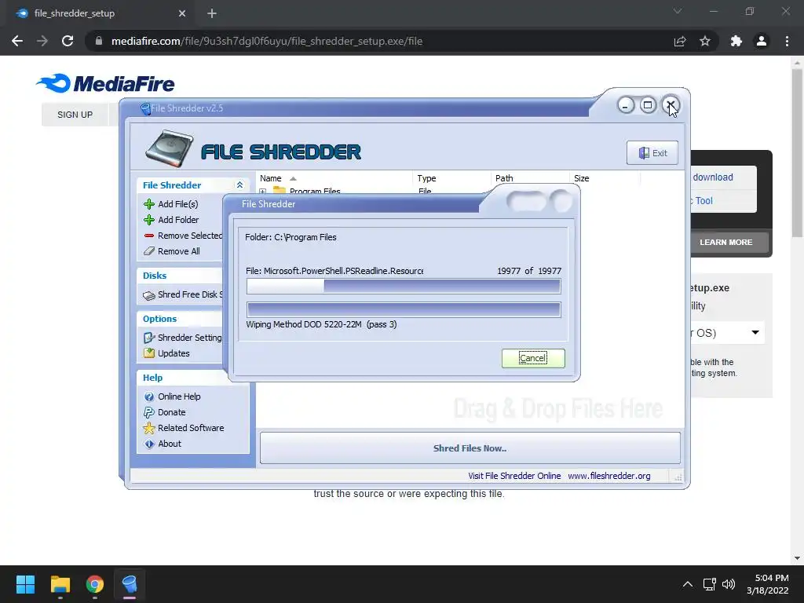Click the file progress bar in dialog
The height and width of the screenshot is (603, 804).
click(404, 286)
